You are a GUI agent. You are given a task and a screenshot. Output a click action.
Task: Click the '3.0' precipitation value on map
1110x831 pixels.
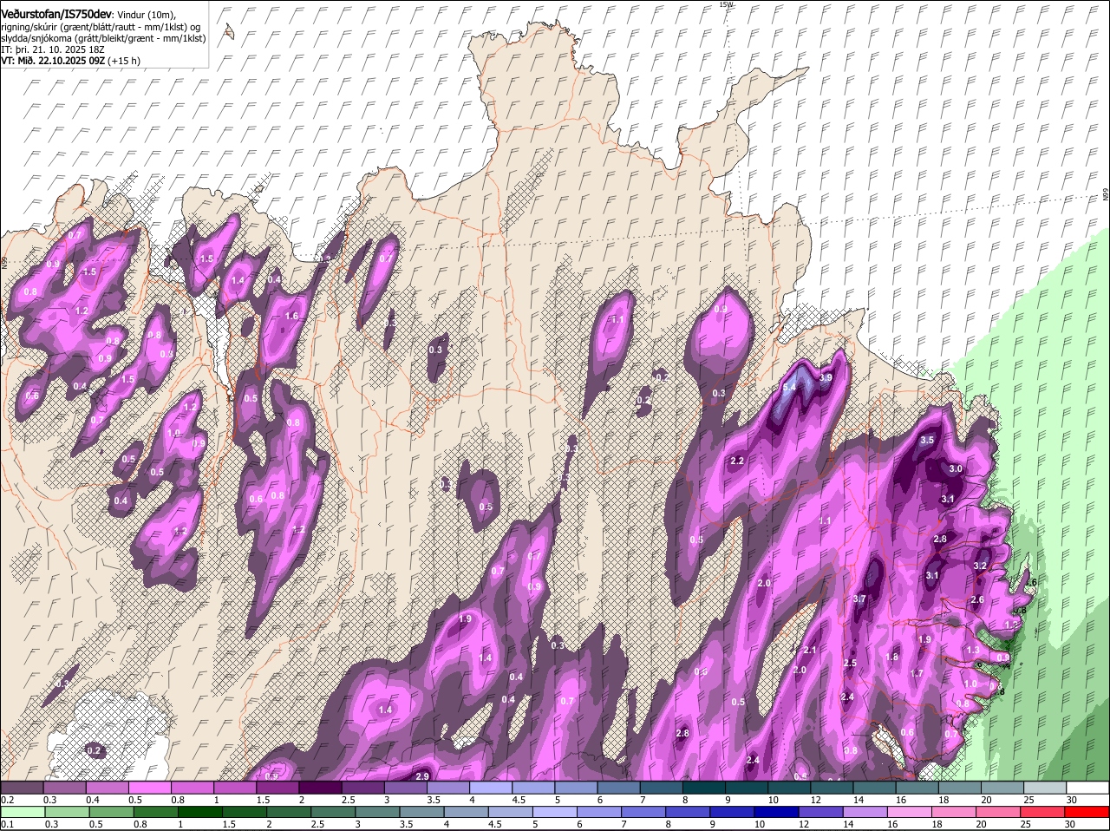click(956, 468)
